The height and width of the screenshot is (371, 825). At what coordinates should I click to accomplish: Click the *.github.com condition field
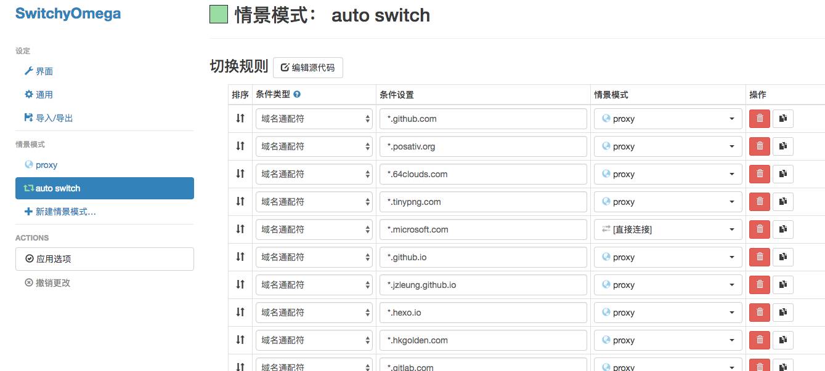[483, 119]
